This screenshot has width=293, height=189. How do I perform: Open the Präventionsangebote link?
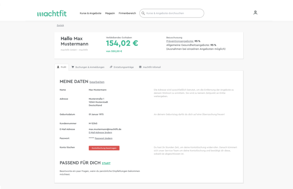tap(180, 41)
